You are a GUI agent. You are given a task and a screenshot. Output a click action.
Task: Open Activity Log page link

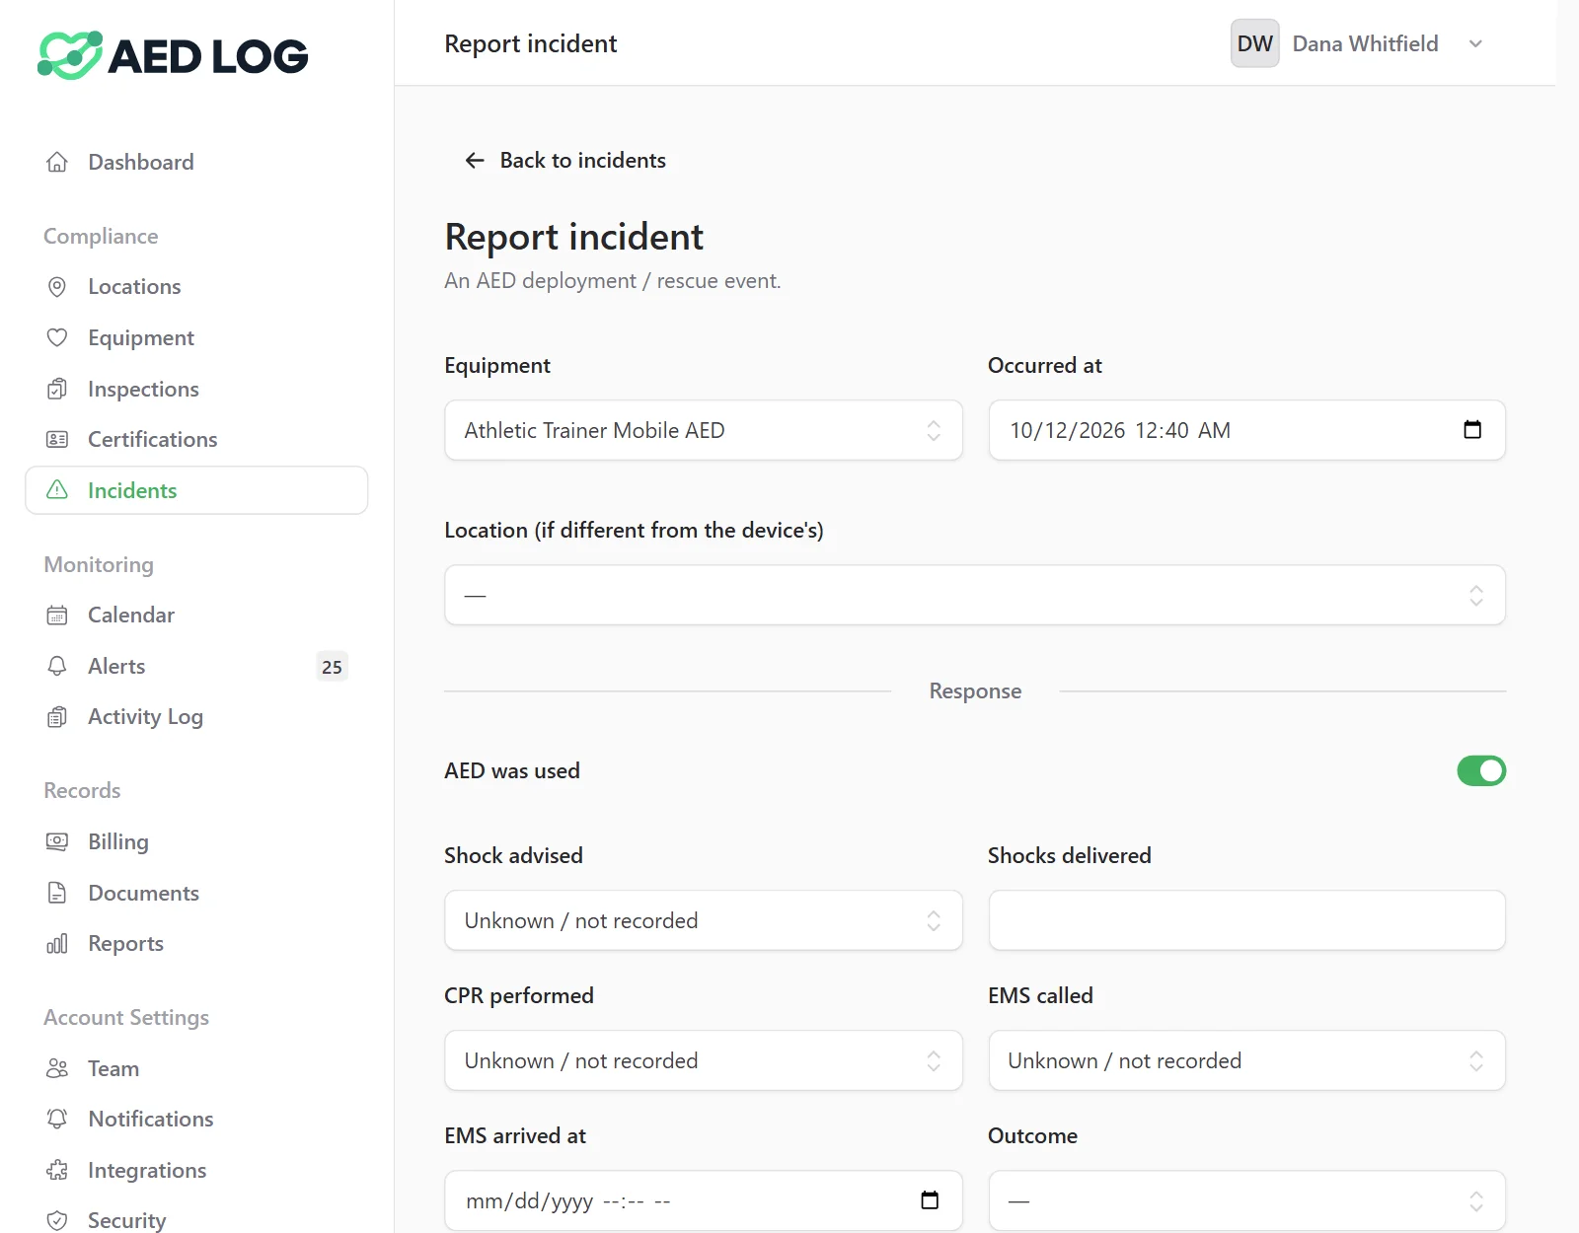point(196,717)
